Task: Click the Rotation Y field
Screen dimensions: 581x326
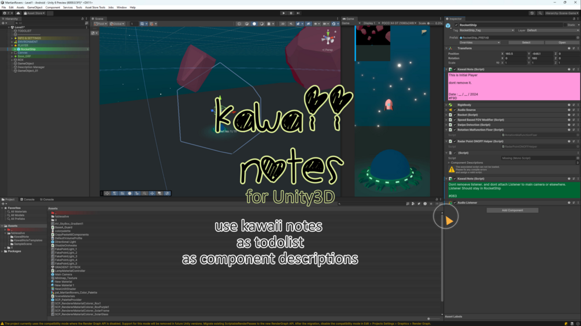Action: (x=542, y=58)
